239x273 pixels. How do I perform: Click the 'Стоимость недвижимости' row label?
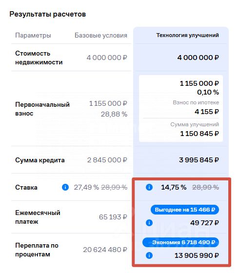coord(39,58)
